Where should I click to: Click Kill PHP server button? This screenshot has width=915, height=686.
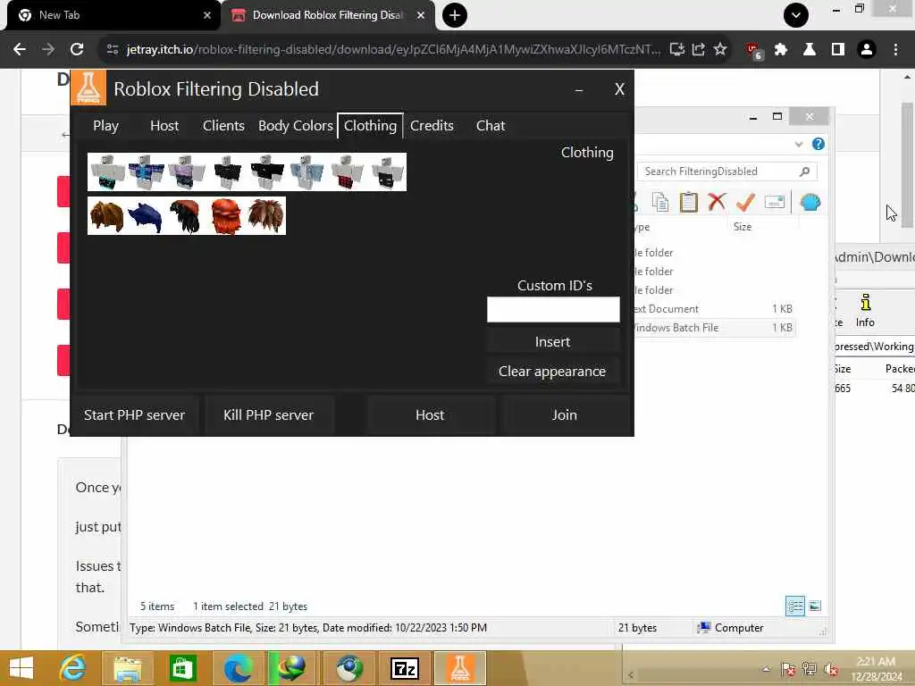pos(268,414)
